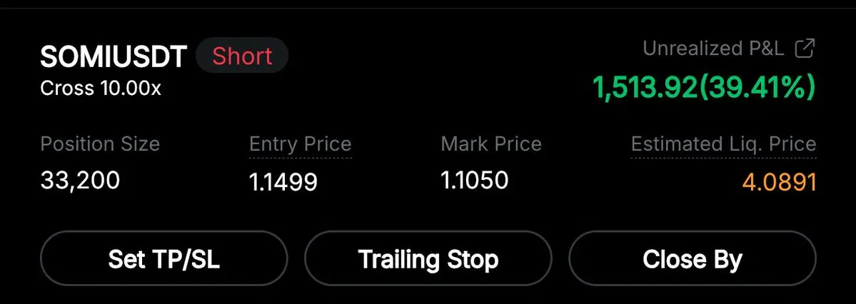
Task: Click the P&L amount's opening parenthesis
Action: tap(702, 87)
